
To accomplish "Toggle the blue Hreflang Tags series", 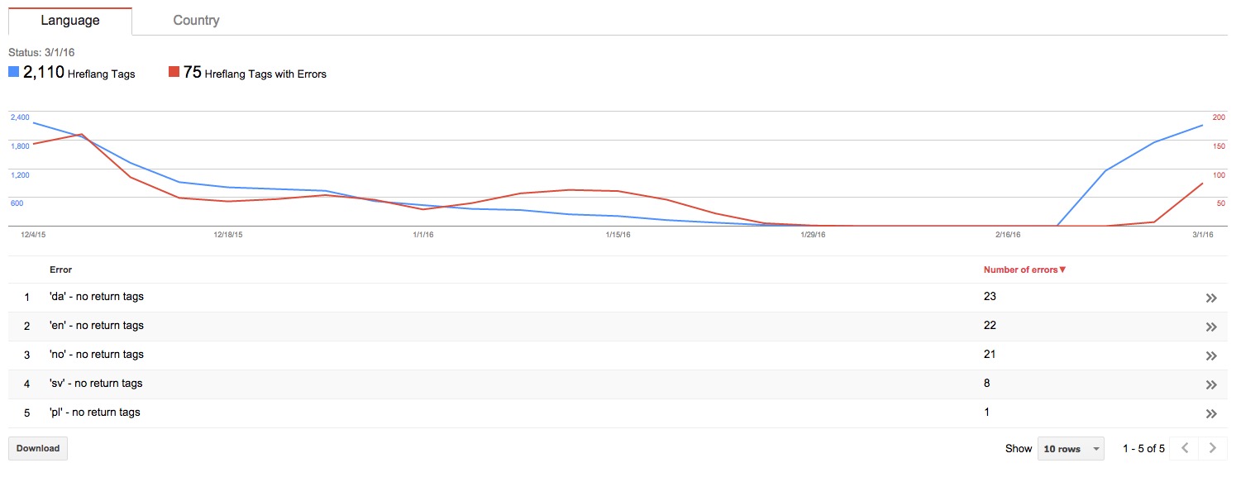I will (x=14, y=73).
